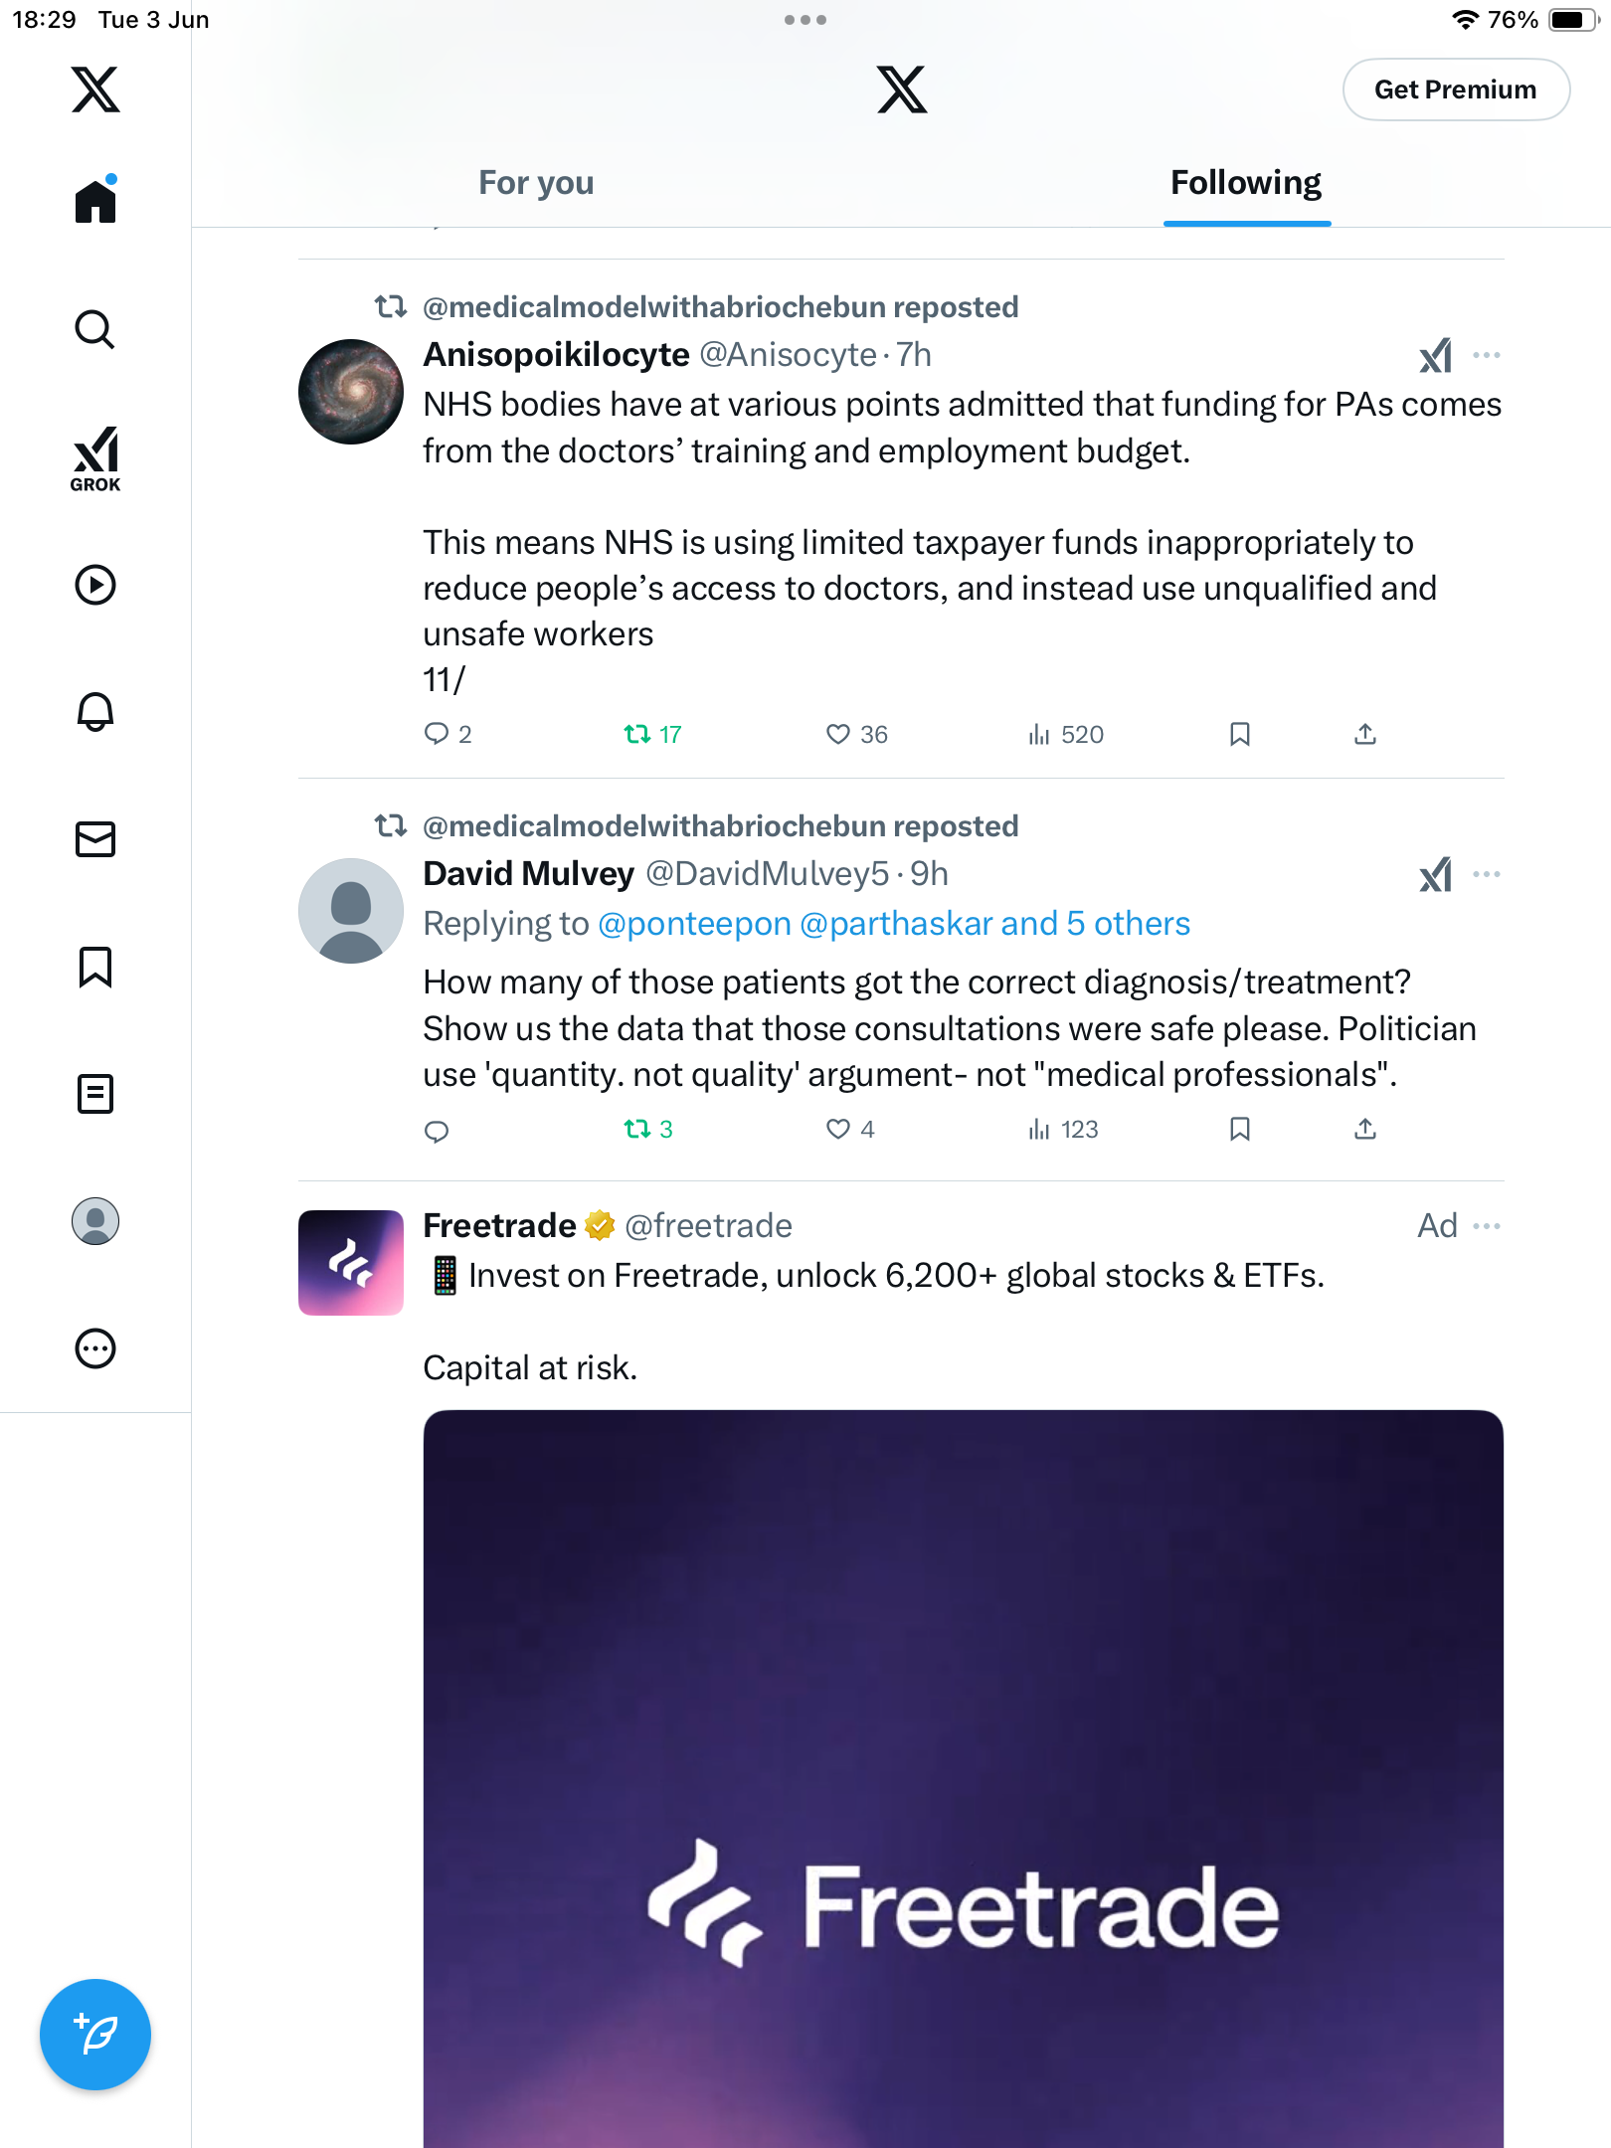Open Bookmarks in the sidebar
Image resolution: width=1611 pixels, height=2148 pixels.
tap(95, 967)
